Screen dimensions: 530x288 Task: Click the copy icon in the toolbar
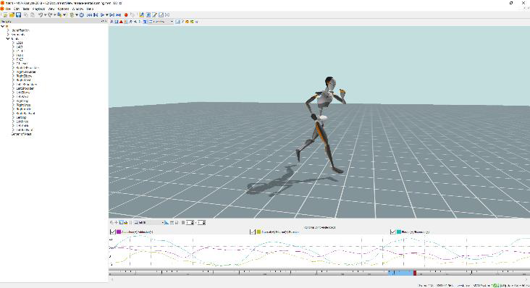[26, 15]
